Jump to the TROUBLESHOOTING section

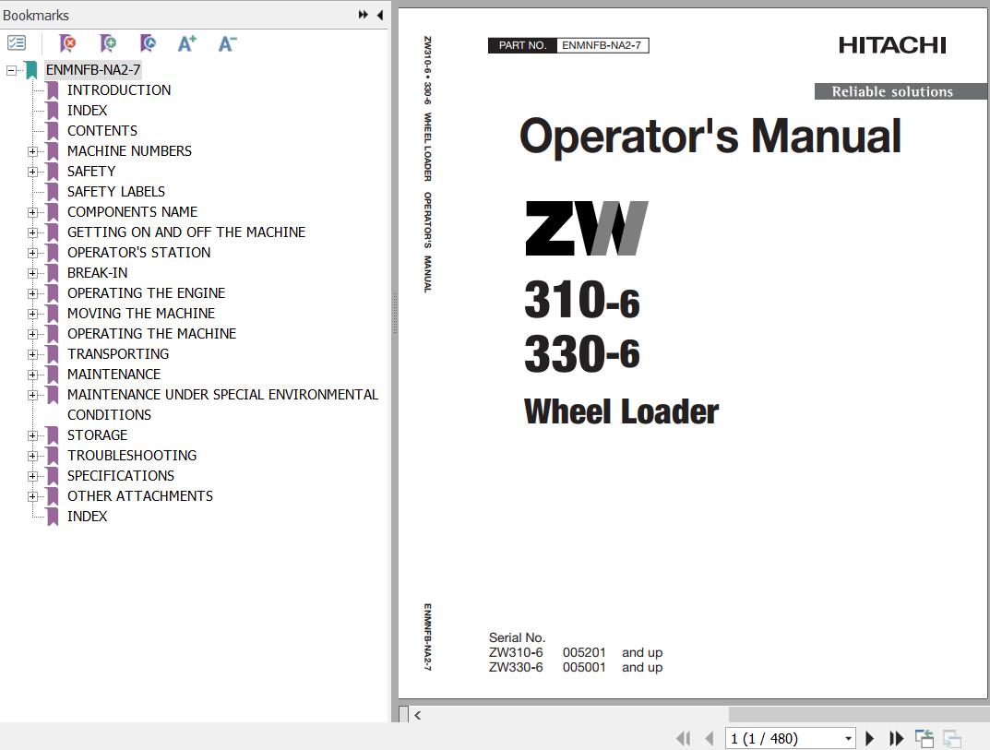click(x=132, y=455)
